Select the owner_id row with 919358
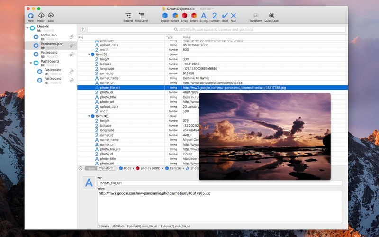The image size is (379, 237). (212, 73)
